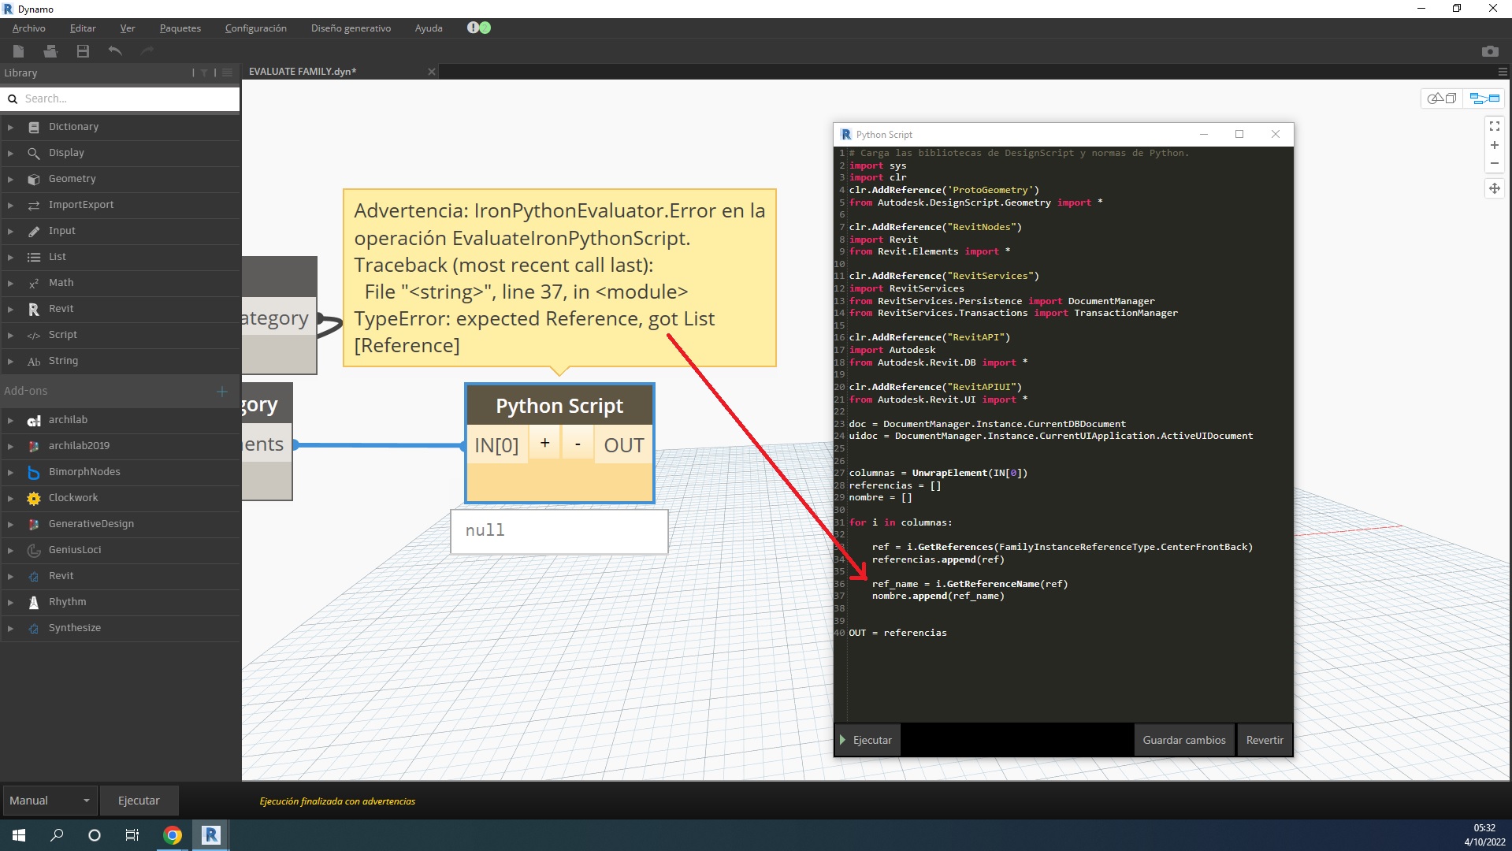Expand the ImportExport library category
The width and height of the screenshot is (1512, 851).
(x=10, y=205)
